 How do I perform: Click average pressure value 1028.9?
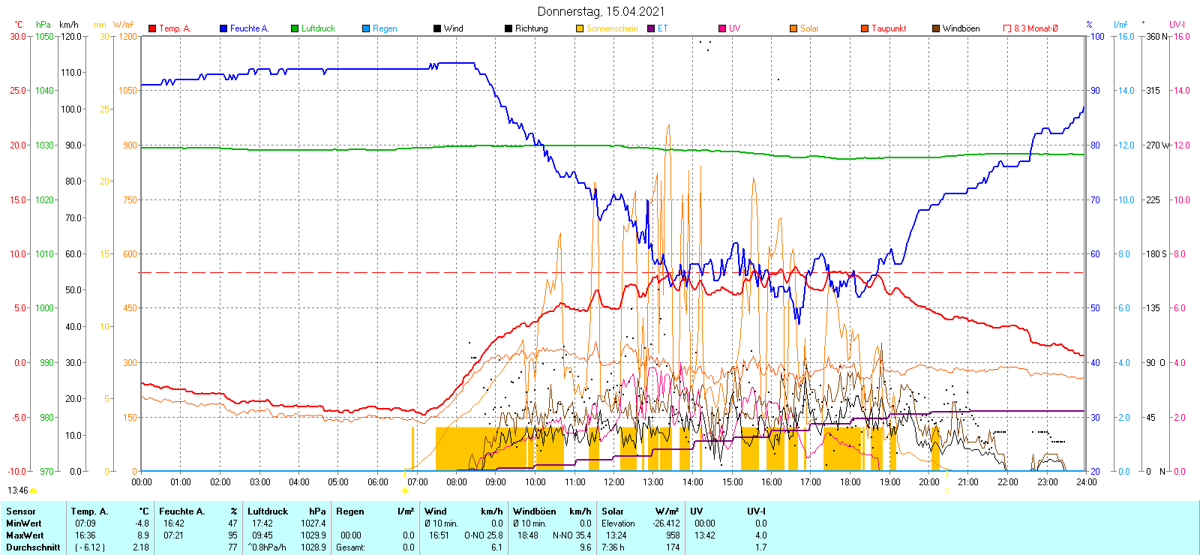click(x=313, y=547)
